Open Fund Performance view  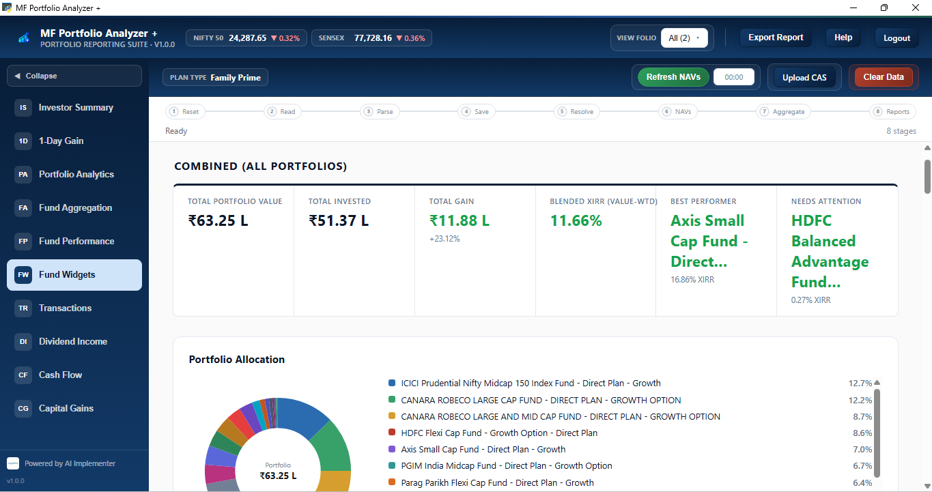tap(74, 242)
